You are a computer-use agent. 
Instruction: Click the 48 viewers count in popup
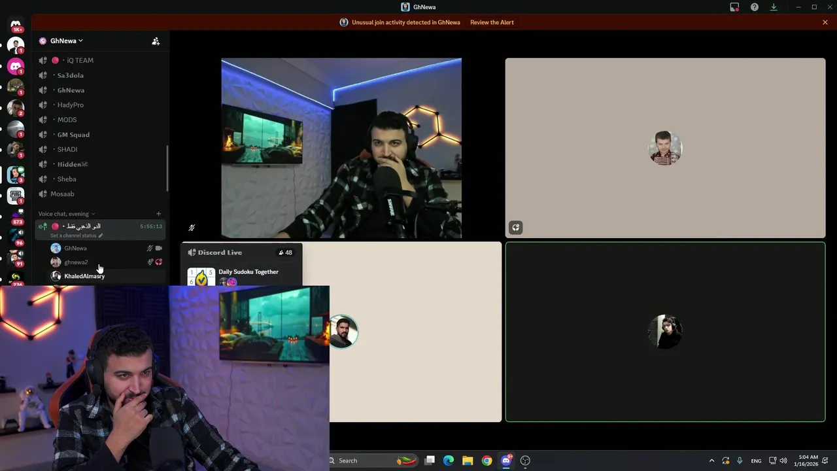point(285,253)
